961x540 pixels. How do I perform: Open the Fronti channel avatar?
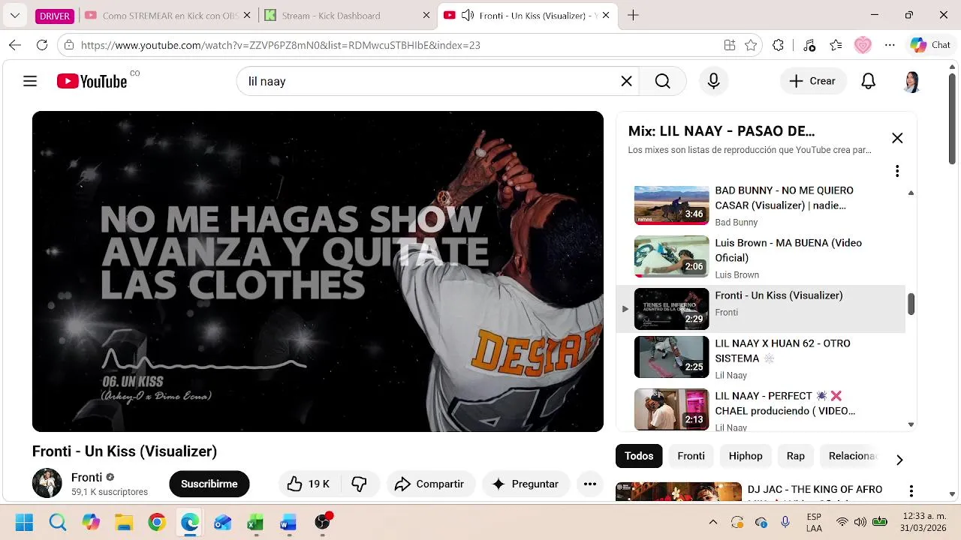(x=47, y=483)
